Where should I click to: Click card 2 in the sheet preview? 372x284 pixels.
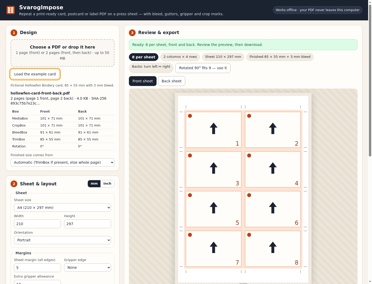[x=273, y=130]
